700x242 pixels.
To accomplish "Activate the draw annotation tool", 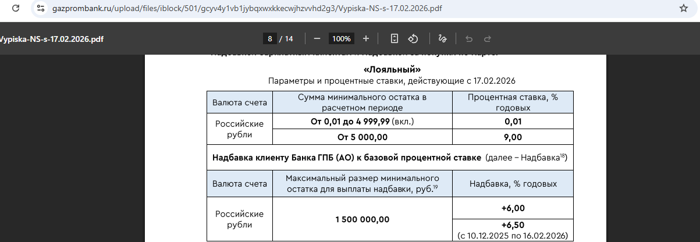I will (442, 39).
